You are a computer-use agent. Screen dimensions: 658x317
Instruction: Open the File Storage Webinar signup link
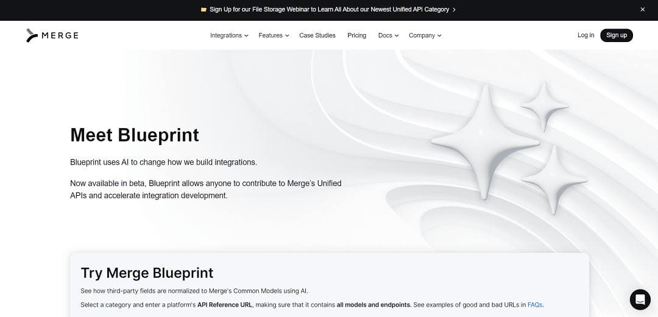click(329, 9)
